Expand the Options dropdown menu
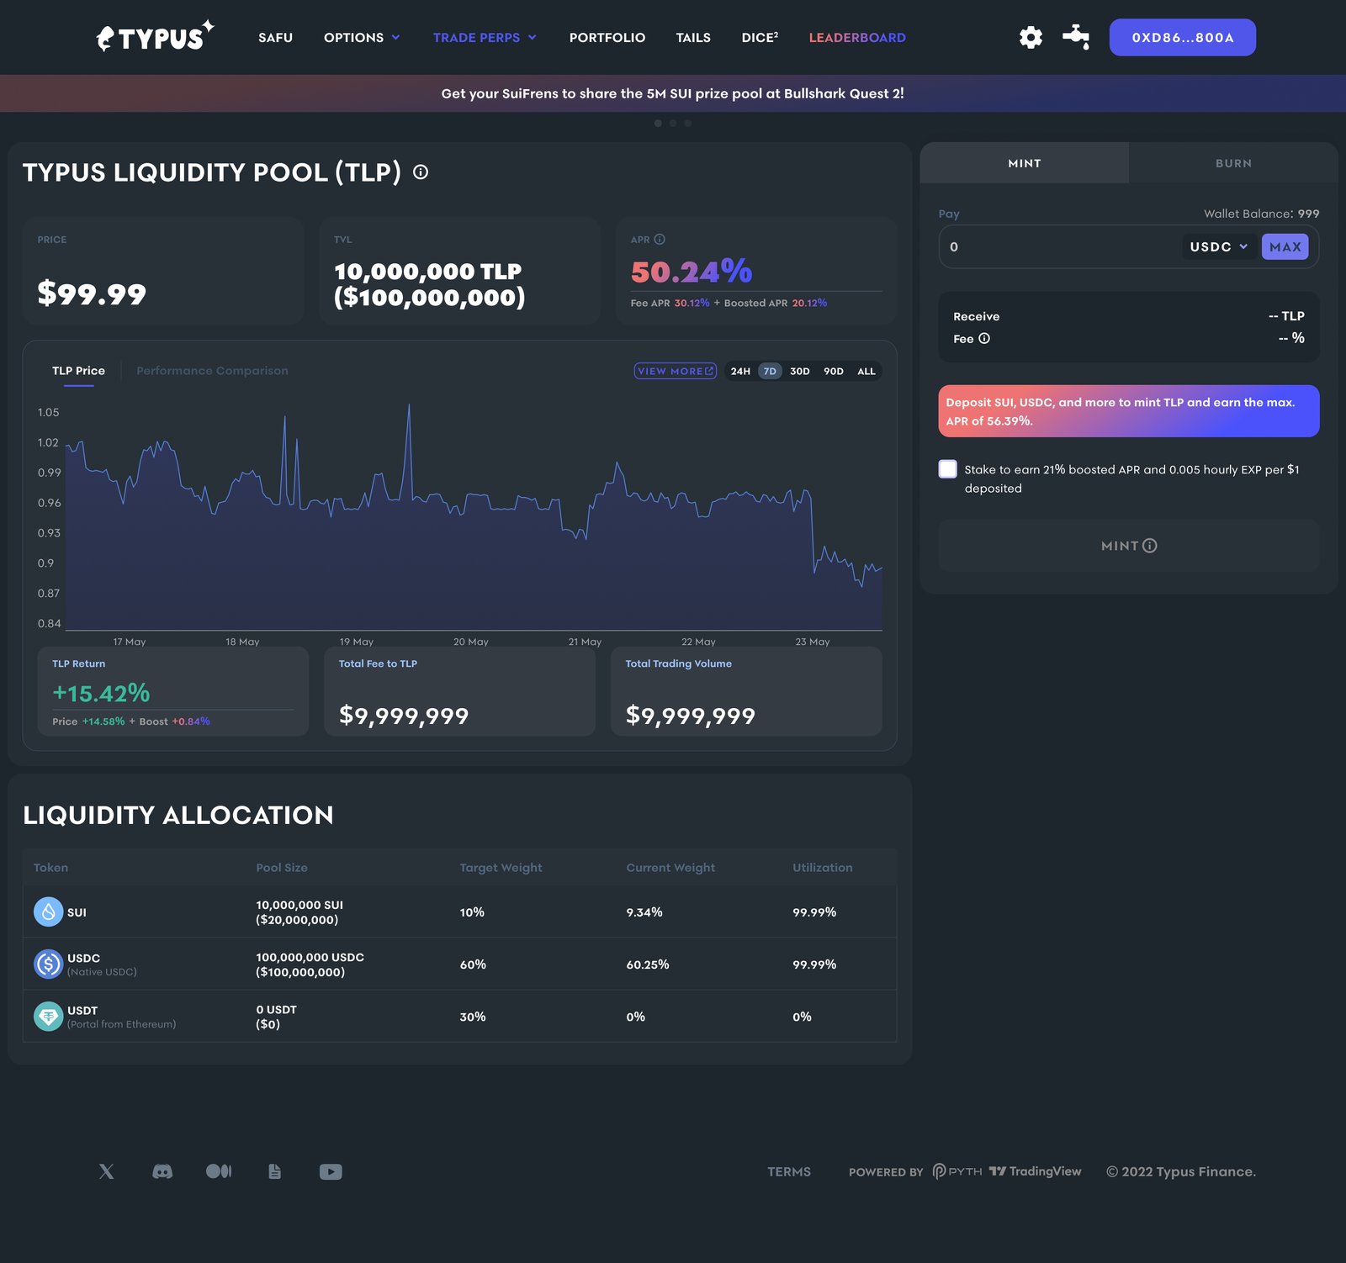Viewport: 1346px width, 1263px height. [362, 38]
